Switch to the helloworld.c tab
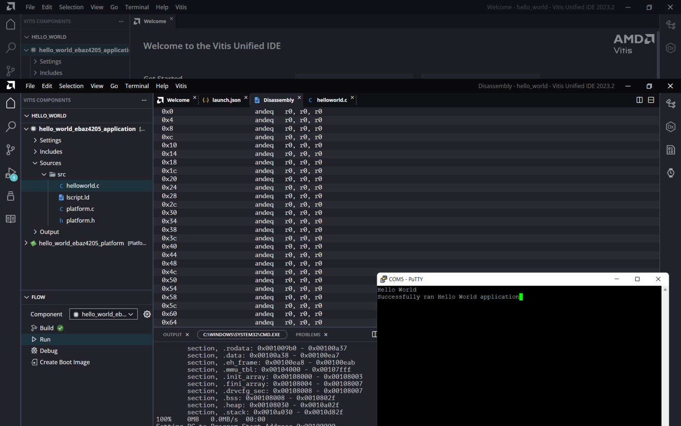Screen dimensions: 681x426 tap(331, 100)
